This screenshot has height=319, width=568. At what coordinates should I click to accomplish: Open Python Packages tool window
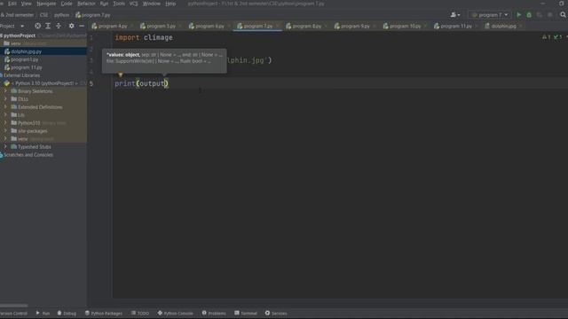[103, 313]
